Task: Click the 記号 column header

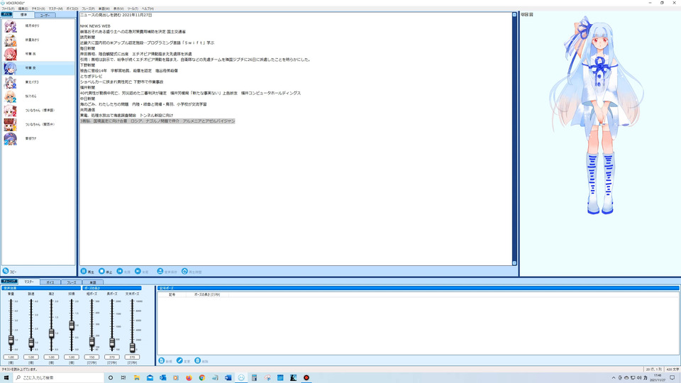Action: click(172, 294)
